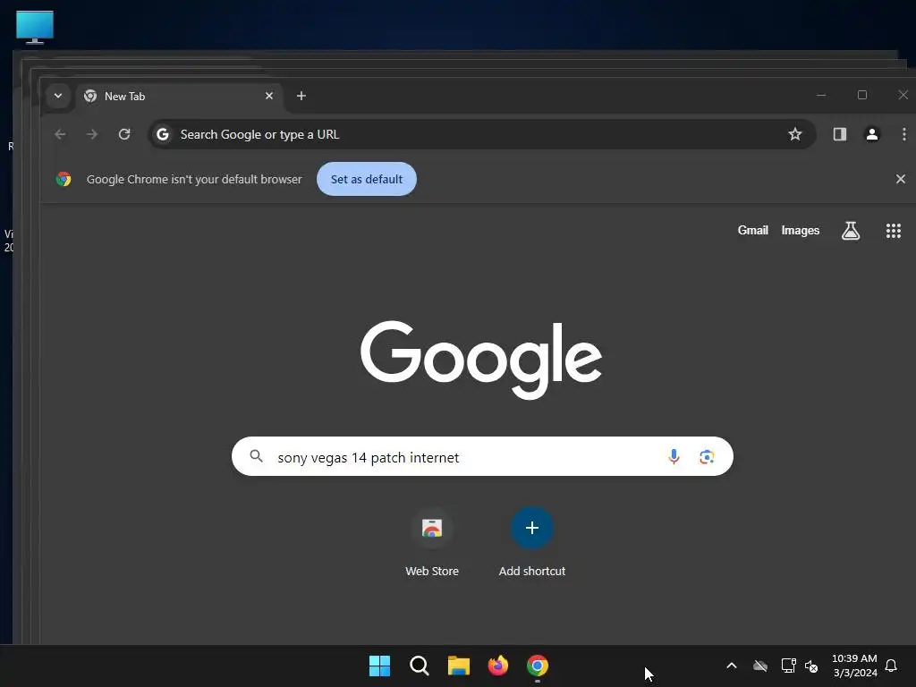The height and width of the screenshot is (687, 916).
Task: Click the Set as default button
Action: point(367,179)
